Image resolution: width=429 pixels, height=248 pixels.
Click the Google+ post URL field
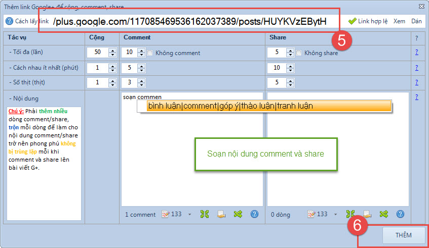point(189,21)
